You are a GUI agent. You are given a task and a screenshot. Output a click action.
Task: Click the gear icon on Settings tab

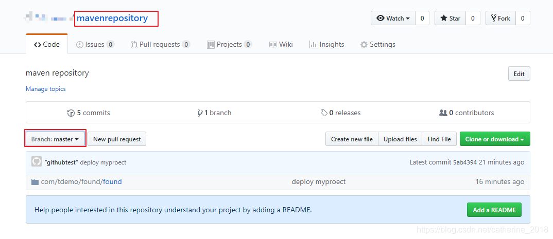(364, 45)
